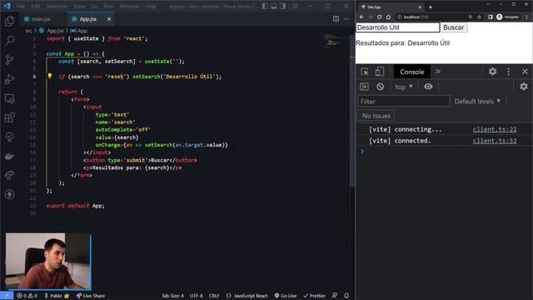Close the App.jsx editor tab
This screenshot has width=533, height=300.
tap(109, 19)
